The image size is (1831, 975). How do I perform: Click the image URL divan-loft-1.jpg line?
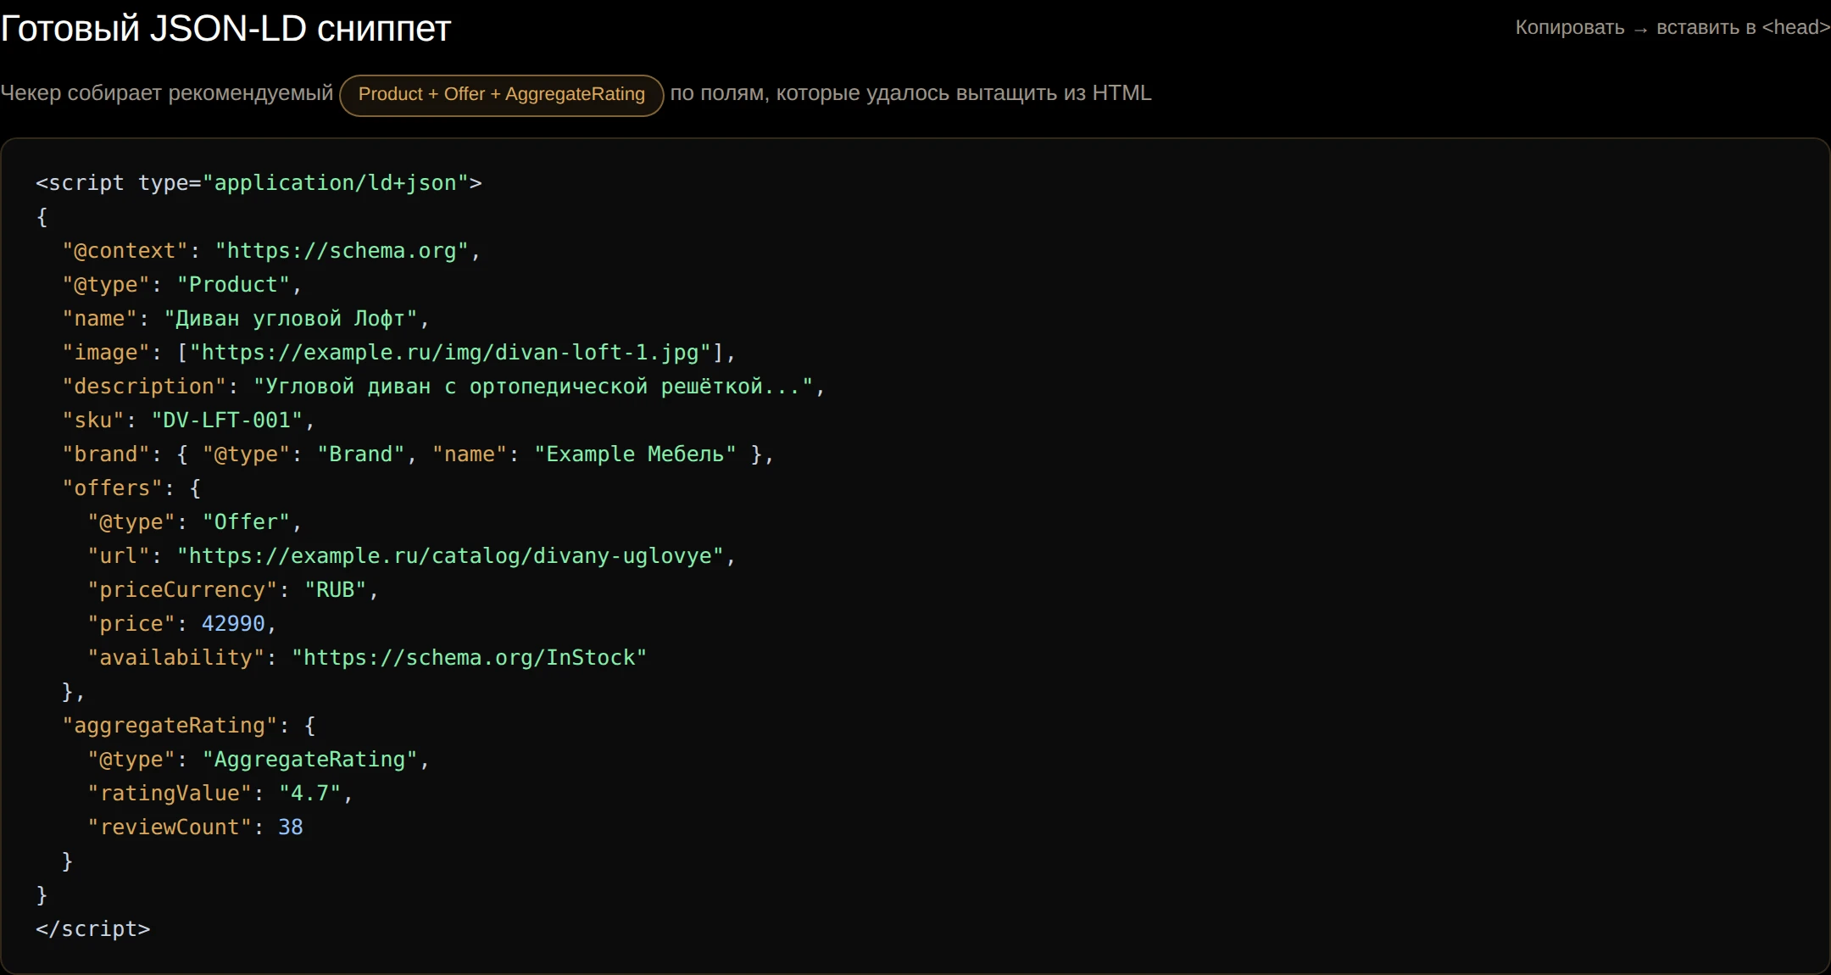point(399,353)
